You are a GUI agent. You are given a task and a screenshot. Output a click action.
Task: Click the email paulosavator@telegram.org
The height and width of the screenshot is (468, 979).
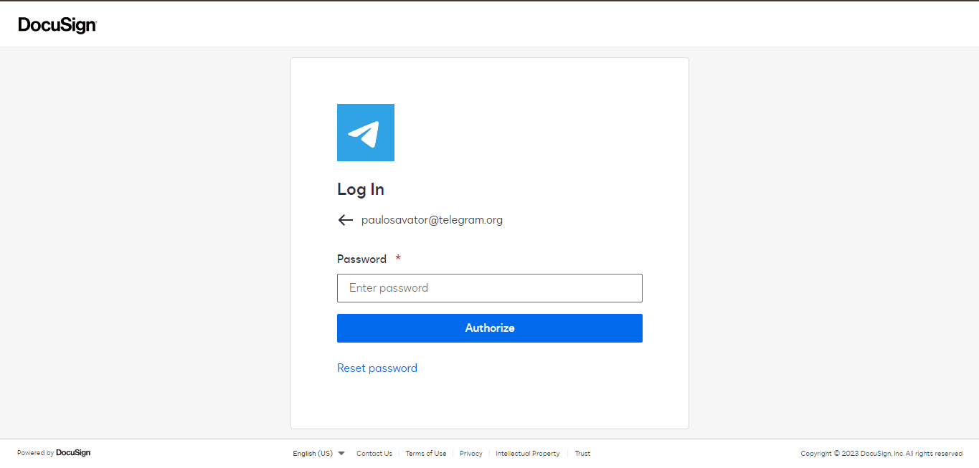coord(432,220)
